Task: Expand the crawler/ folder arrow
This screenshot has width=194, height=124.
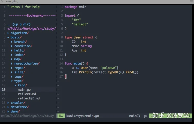Action: (8, 103)
